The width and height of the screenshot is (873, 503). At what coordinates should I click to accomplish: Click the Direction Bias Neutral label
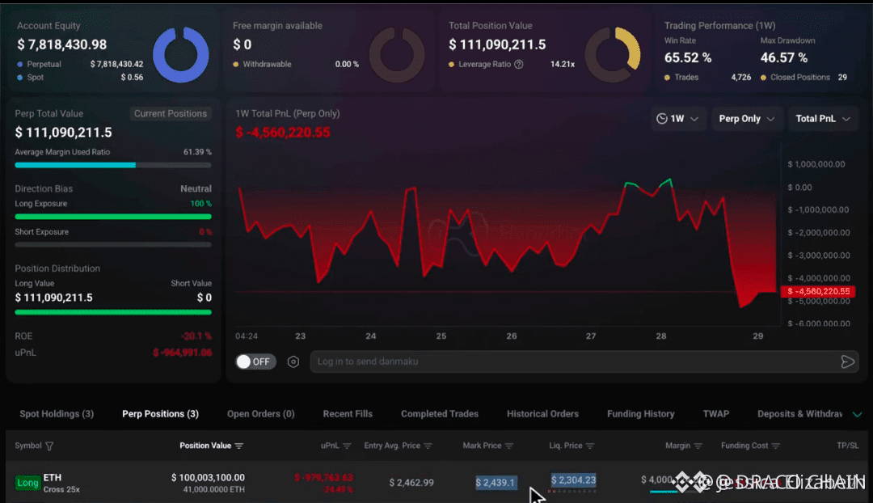click(x=196, y=189)
